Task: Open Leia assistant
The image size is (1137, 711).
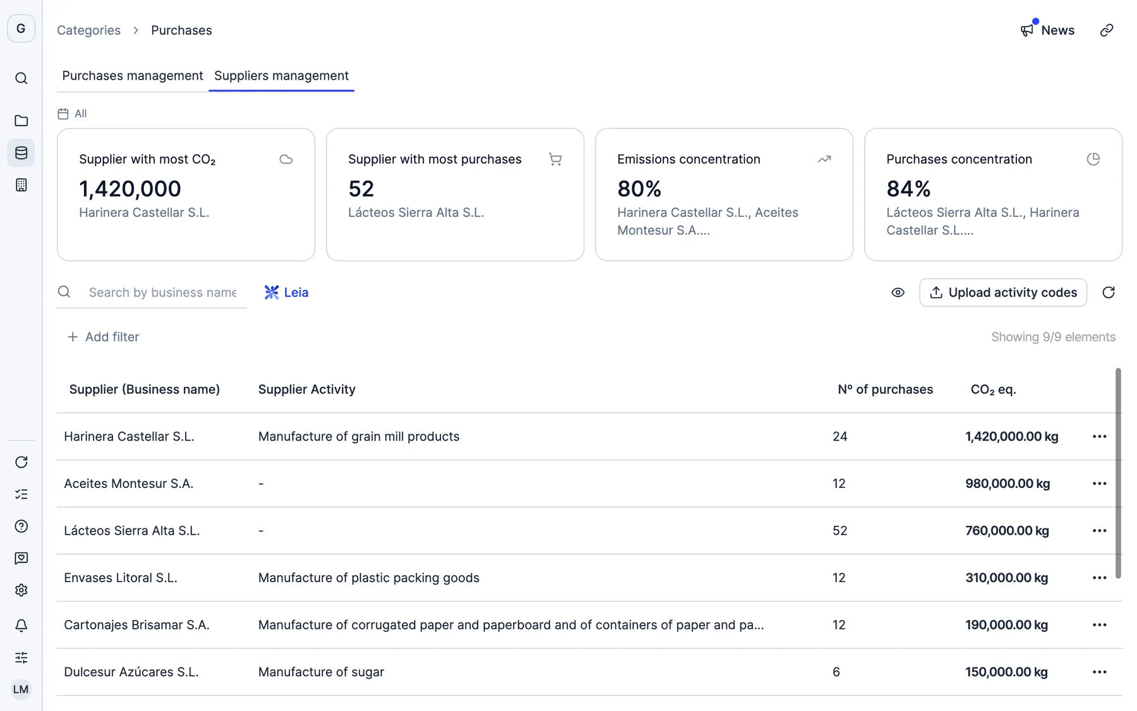Action: [287, 293]
